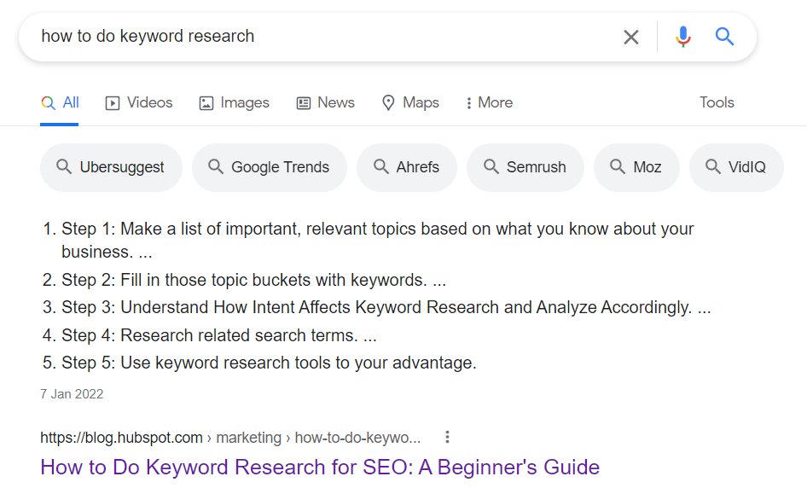807x488 pixels.
Task: Select the Moz suggestion chip
Action: tap(636, 167)
